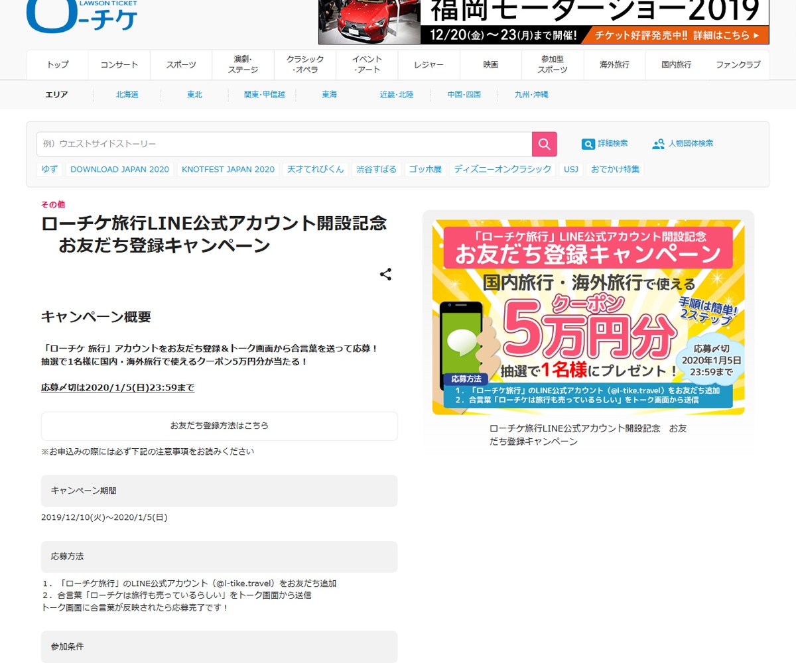
Task: Select the ディズニーオンクラシック keyword tag
Action: (503, 169)
